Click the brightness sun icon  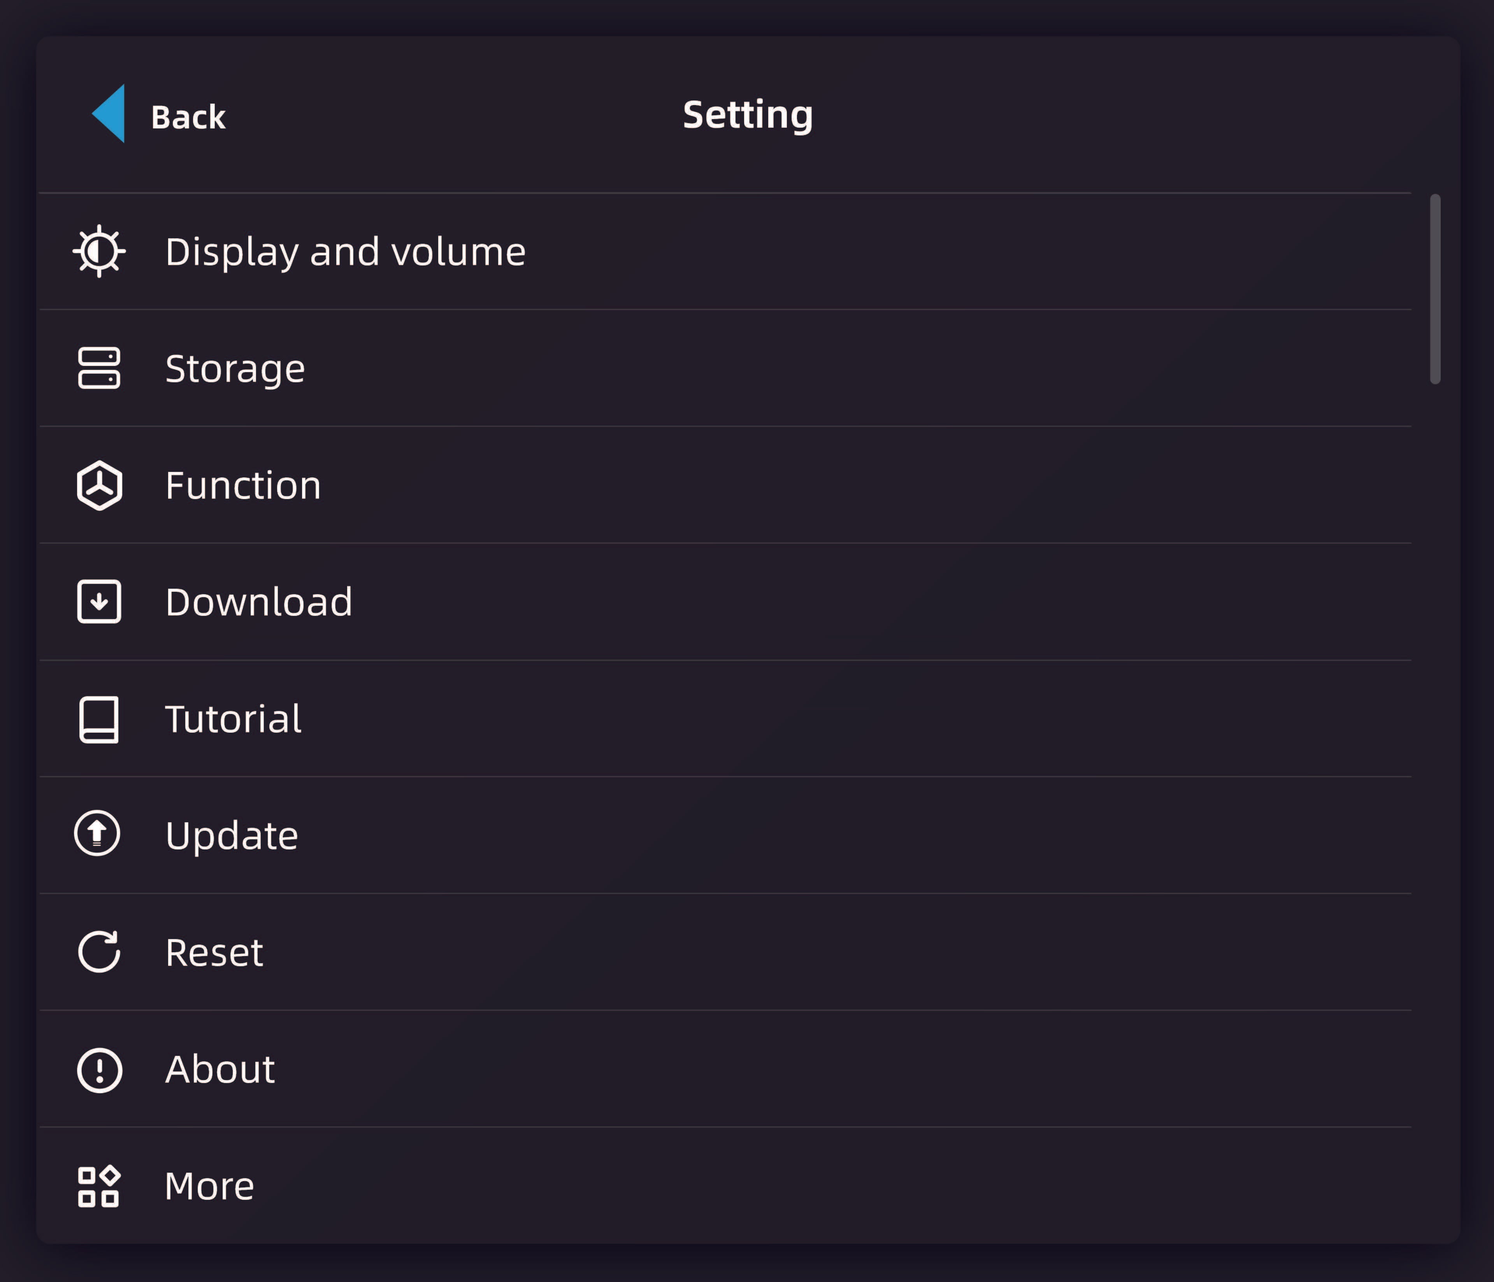[99, 251]
